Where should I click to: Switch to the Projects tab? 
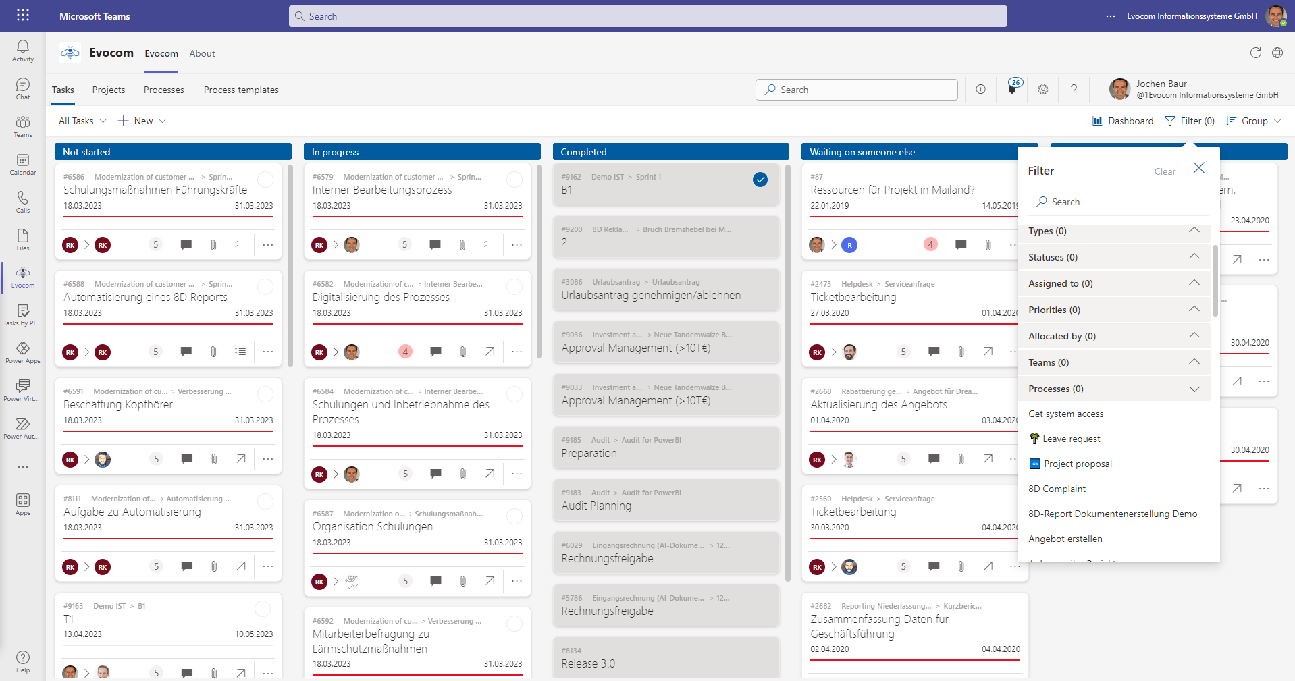coord(108,89)
